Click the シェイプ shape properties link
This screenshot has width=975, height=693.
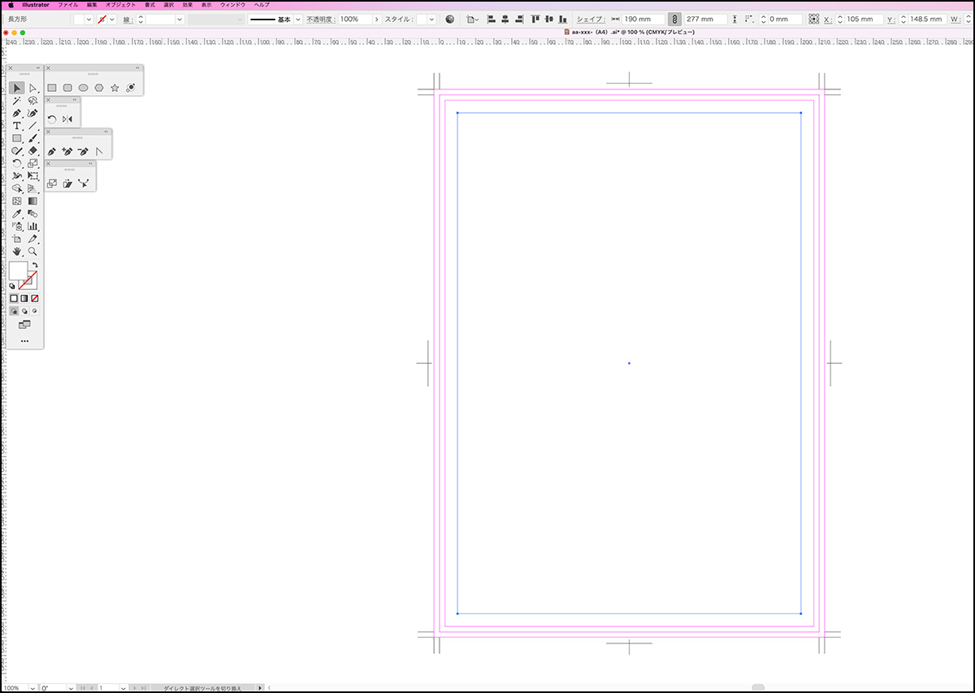[590, 19]
